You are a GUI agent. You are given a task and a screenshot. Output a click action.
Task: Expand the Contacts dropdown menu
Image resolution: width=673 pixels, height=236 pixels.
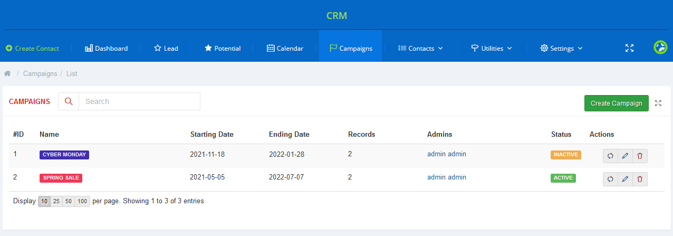420,48
